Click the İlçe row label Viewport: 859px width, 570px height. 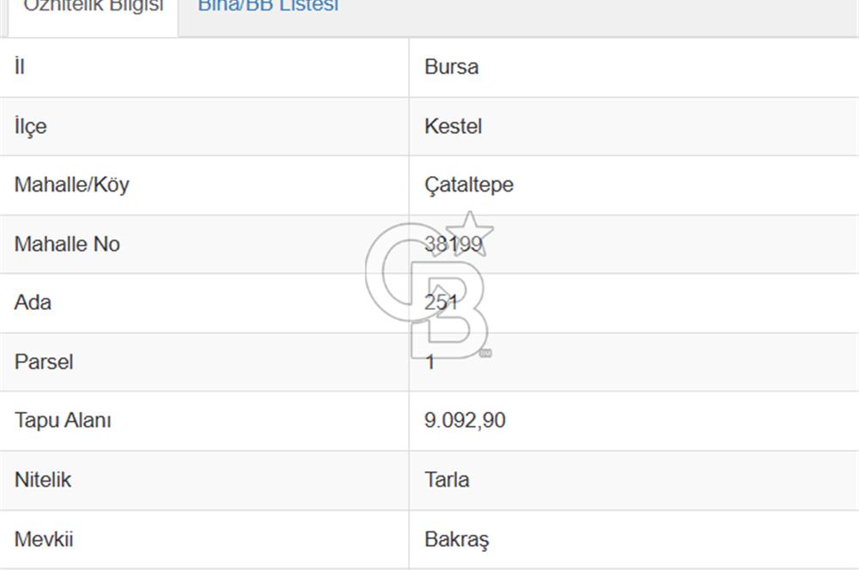point(31,126)
